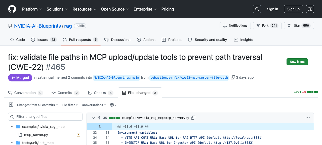Screen dimensions: 322x145
Task: Open the kebab menu for mcp_server.py diff
Action: (x=308, y=118)
